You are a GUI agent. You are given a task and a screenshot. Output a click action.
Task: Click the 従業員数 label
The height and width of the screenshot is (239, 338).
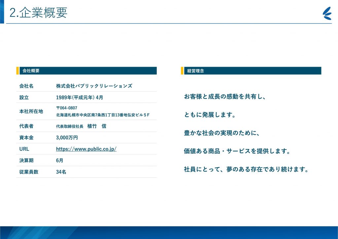[29, 172]
